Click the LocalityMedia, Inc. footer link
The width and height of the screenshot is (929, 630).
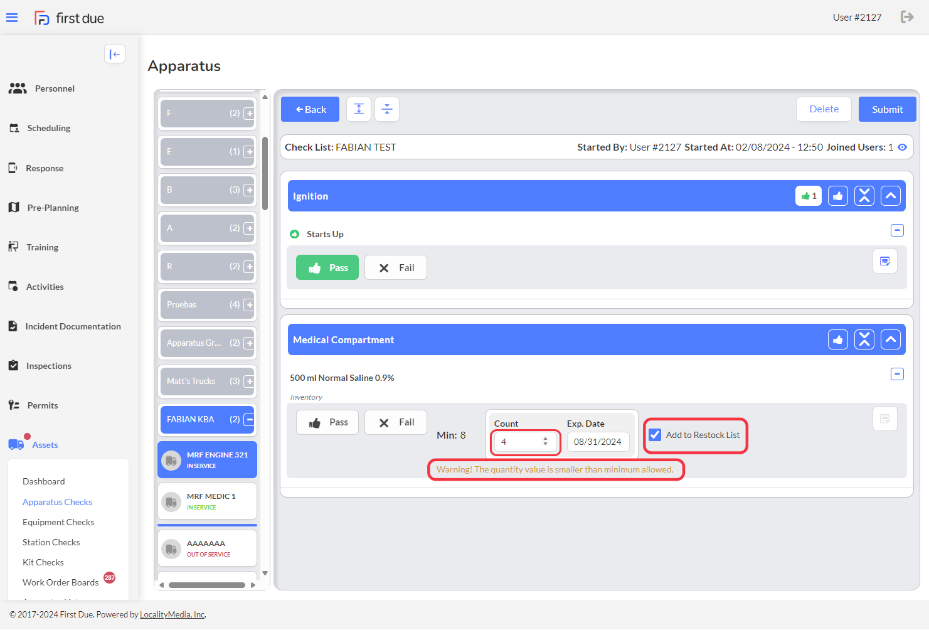click(173, 614)
